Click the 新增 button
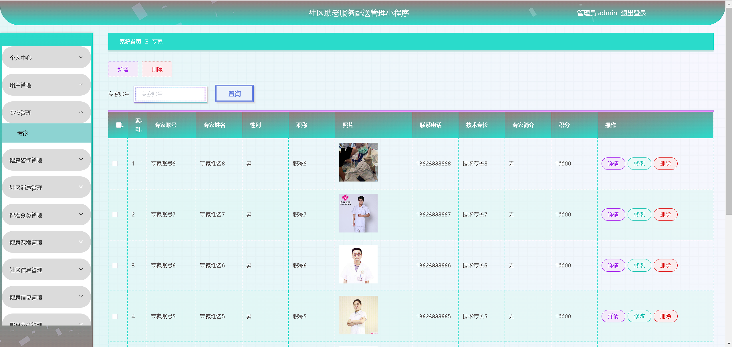The height and width of the screenshot is (347, 732). tap(123, 69)
